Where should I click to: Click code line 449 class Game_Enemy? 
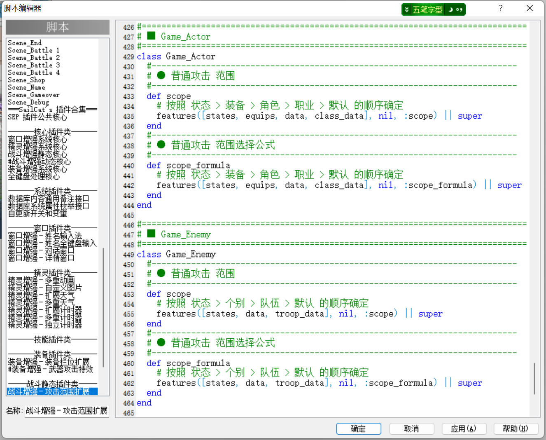(x=176, y=254)
